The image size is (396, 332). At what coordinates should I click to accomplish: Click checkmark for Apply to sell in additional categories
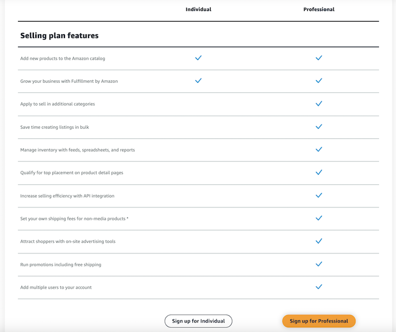point(319,103)
